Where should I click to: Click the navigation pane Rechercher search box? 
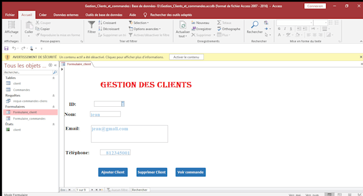click(28, 72)
